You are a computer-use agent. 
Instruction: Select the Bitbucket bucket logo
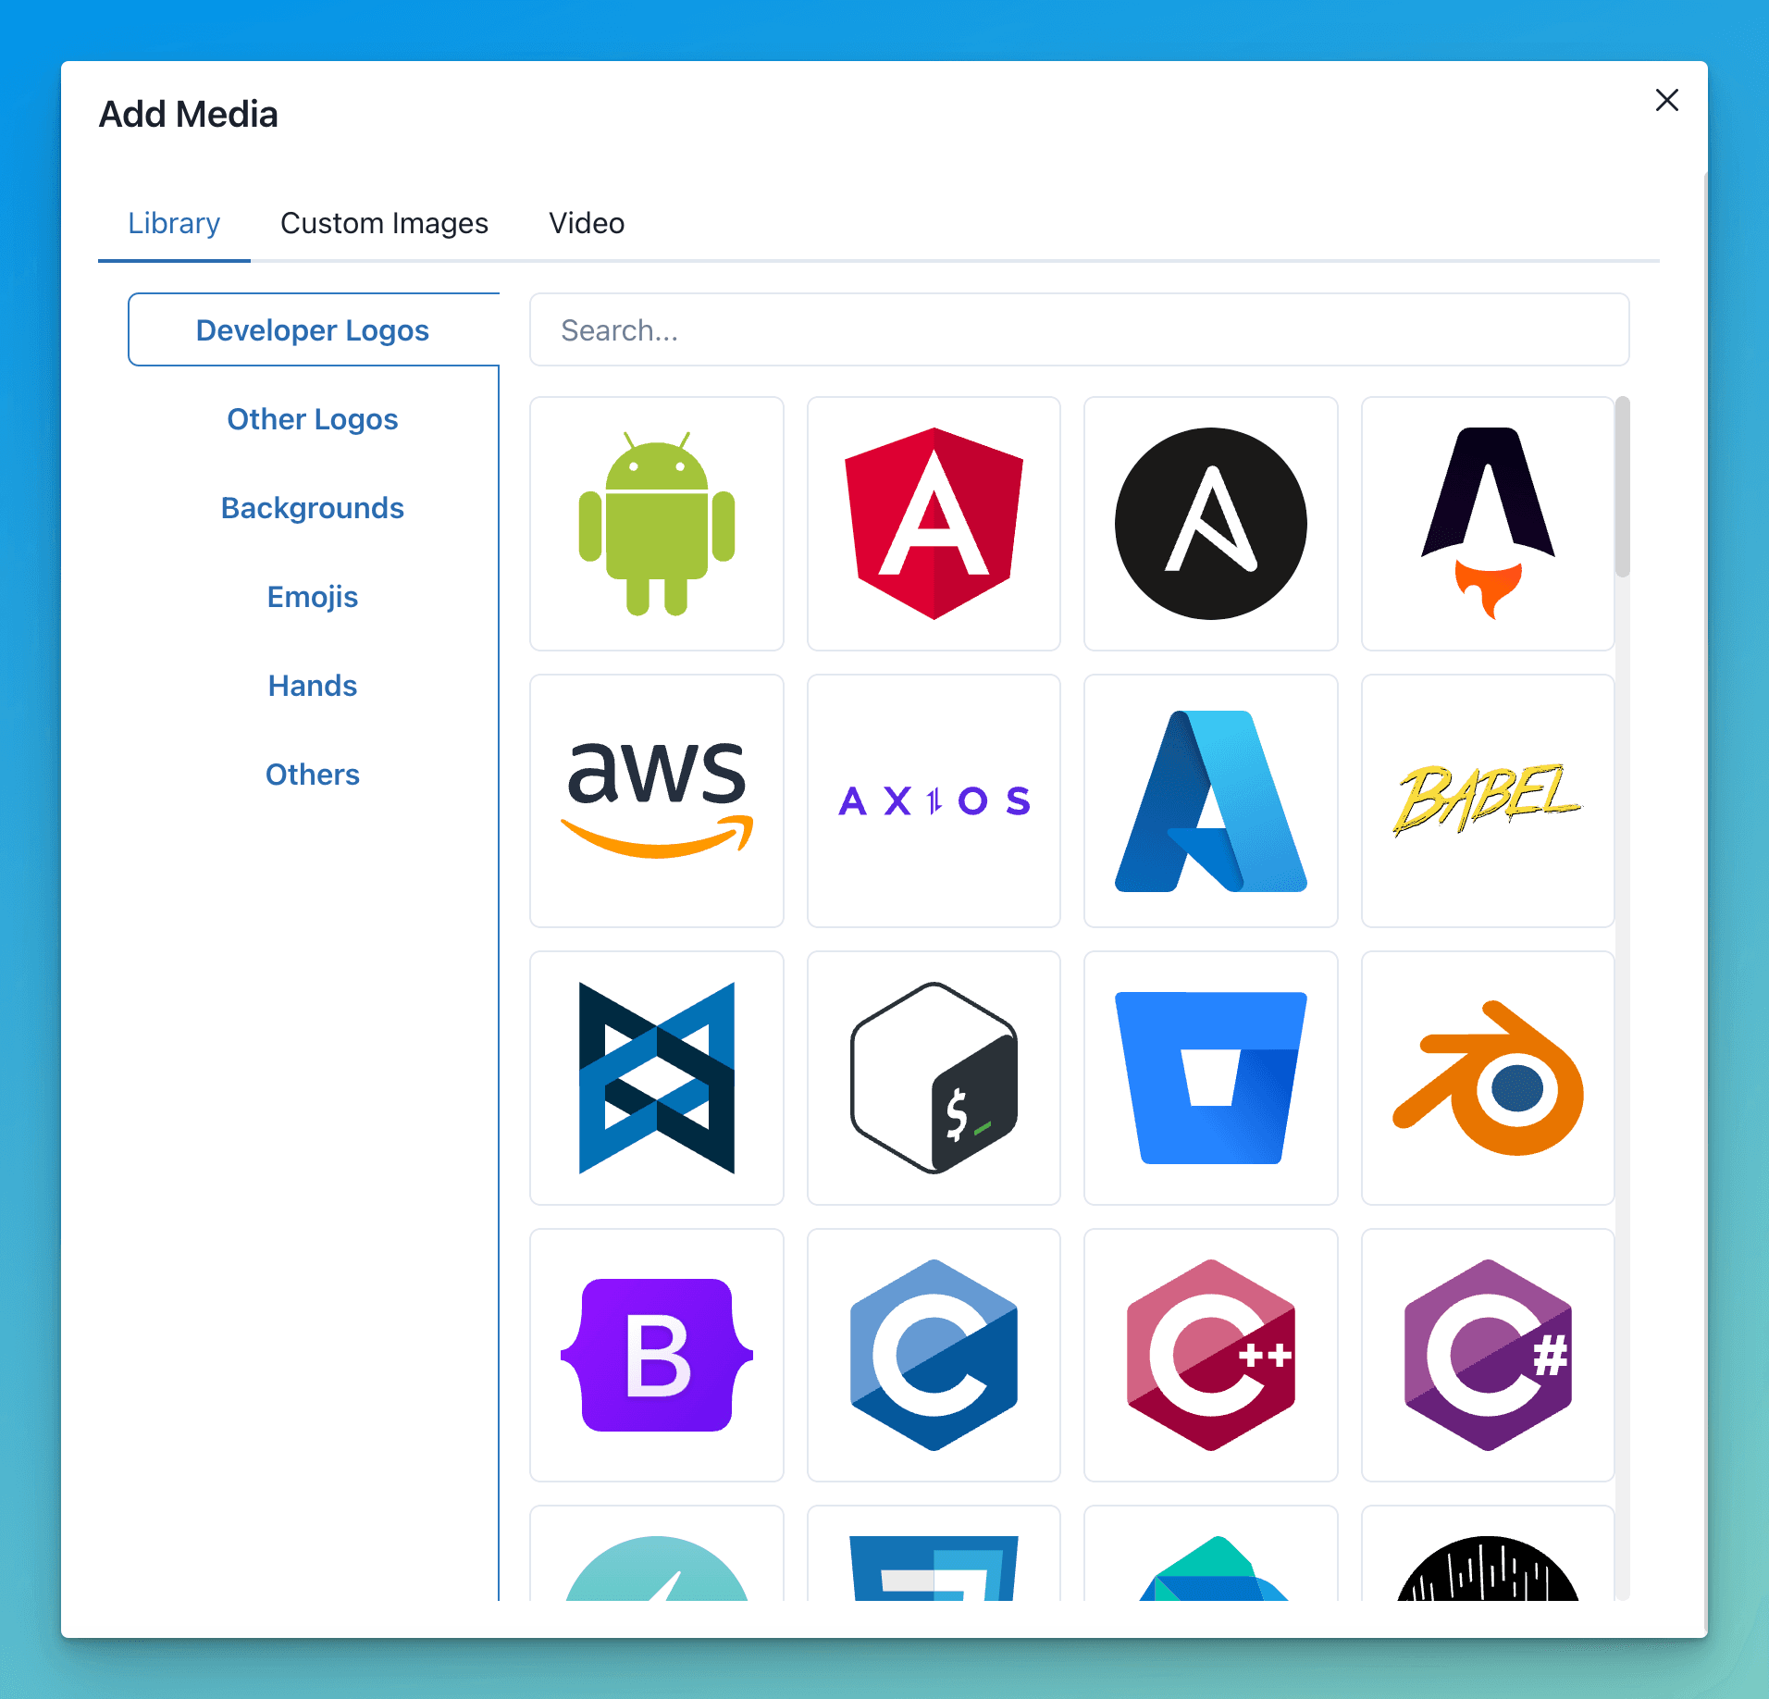coord(1210,1078)
